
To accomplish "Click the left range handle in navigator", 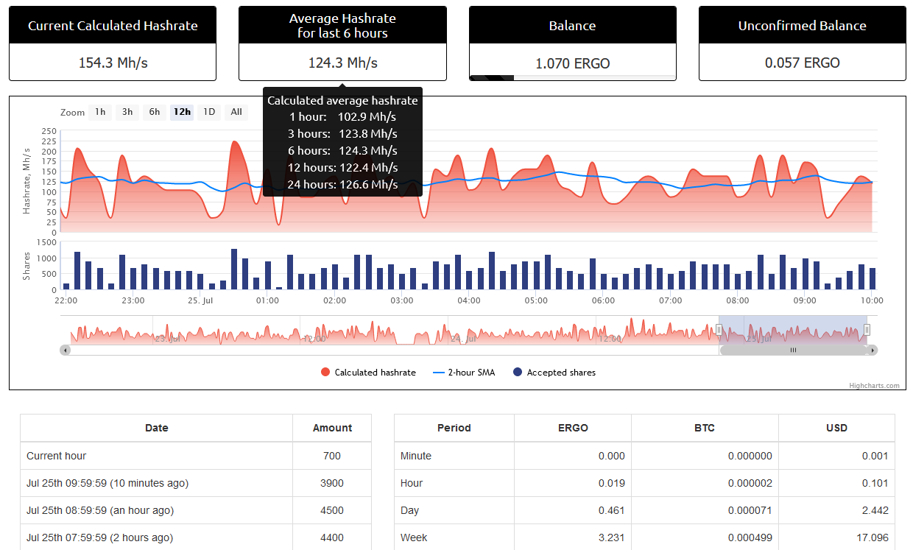I will [719, 330].
